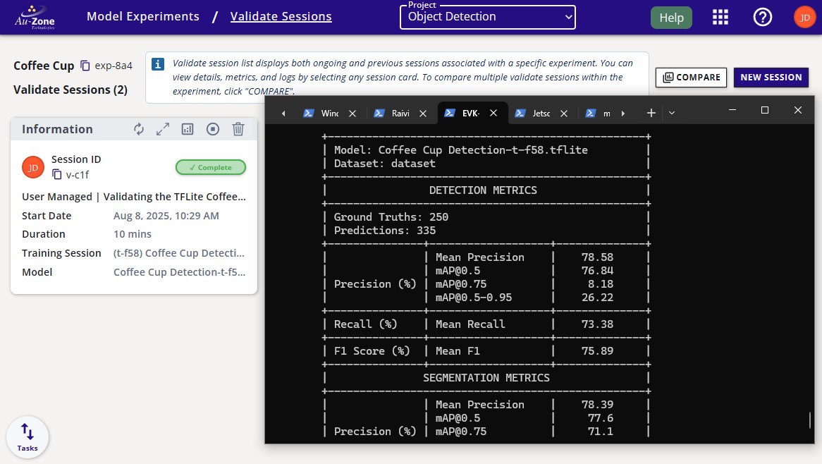Stop the session with the stop icon
822x464 pixels.
pyautogui.click(x=213, y=129)
